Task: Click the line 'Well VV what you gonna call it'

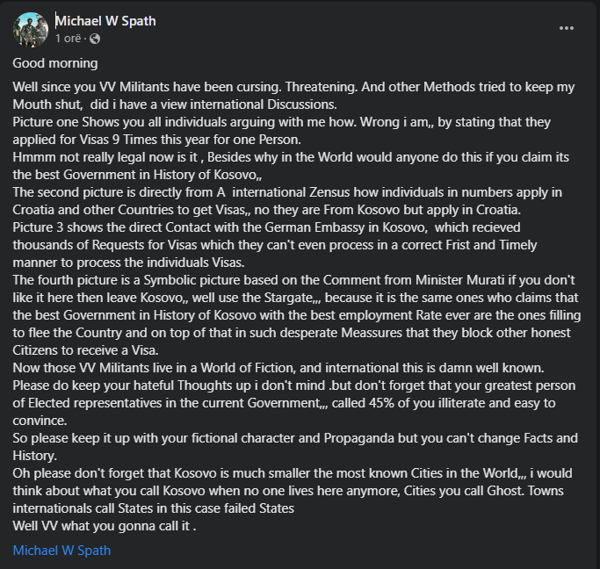Action: [x=105, y=526]
